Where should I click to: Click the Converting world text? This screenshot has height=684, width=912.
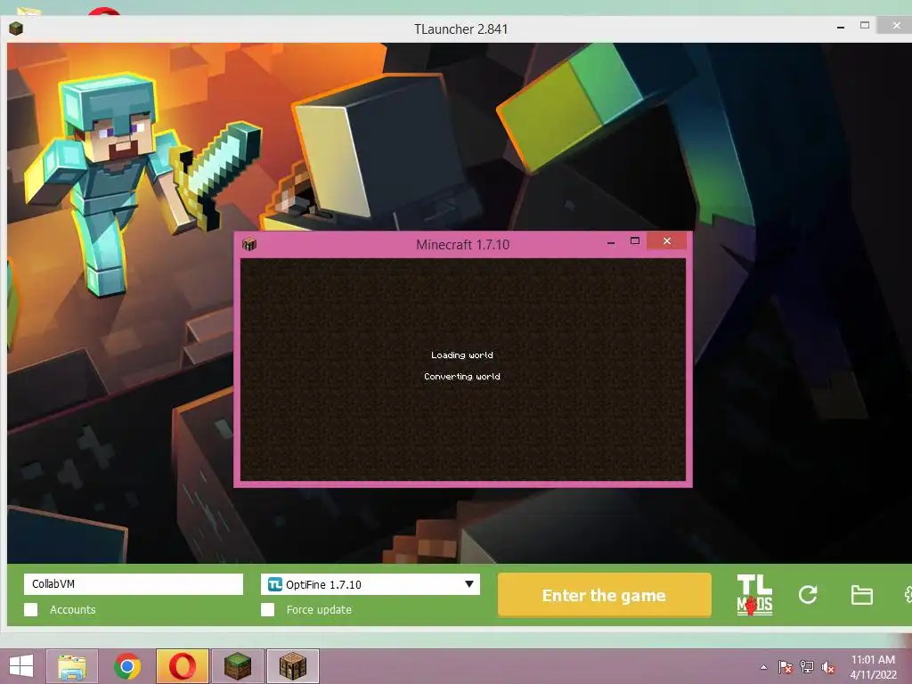click(462, 377)
